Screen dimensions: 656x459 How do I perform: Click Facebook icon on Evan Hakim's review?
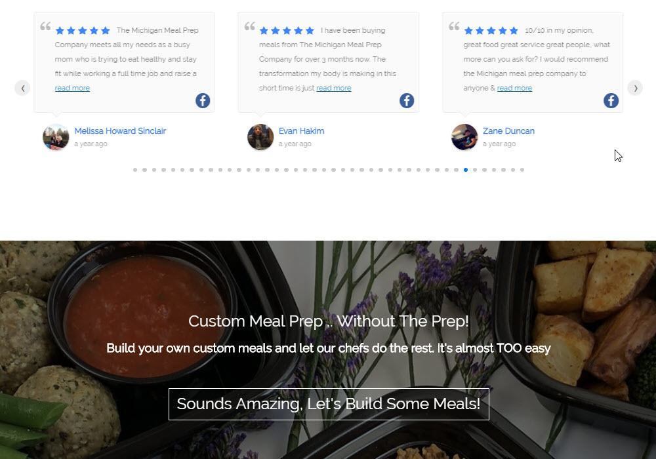pyautogui.click(x=407, y=101)
